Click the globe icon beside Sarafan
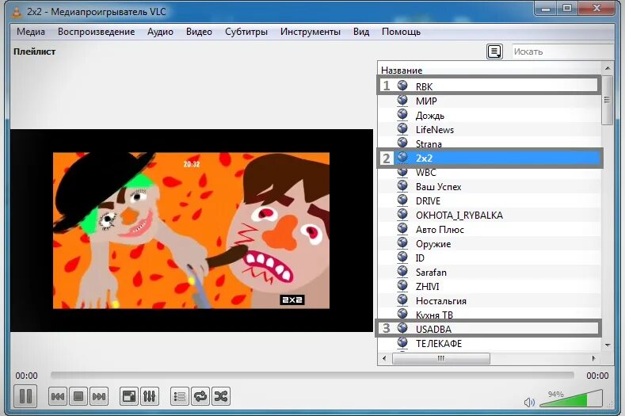The width and height of the screenshot is (625, 416). pyautogui.click(x=402, y=271)
